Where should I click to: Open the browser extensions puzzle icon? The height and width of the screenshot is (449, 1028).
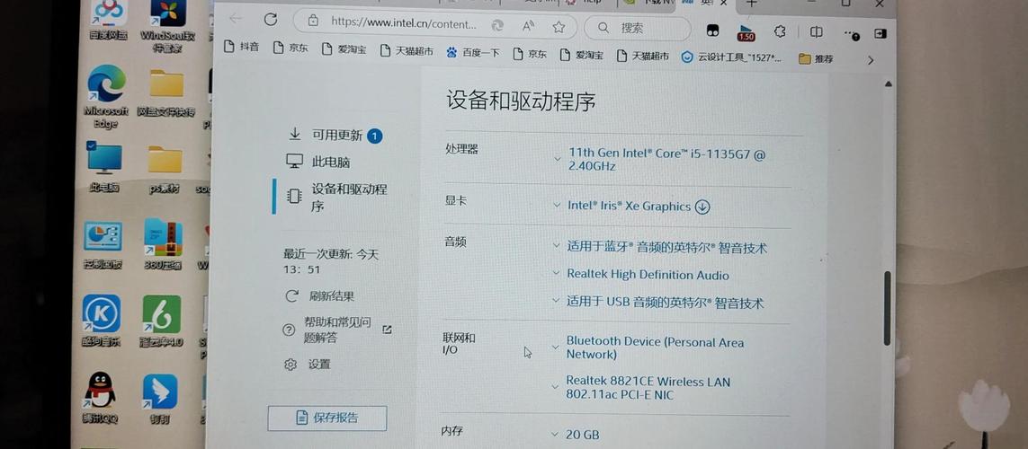click(780, 31)
